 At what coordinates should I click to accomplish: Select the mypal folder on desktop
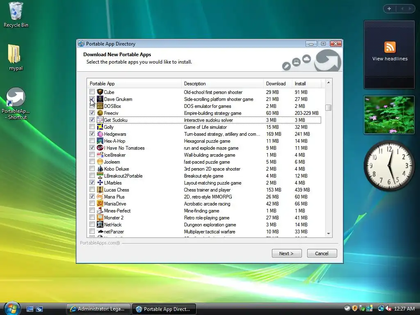pos(15,57)
